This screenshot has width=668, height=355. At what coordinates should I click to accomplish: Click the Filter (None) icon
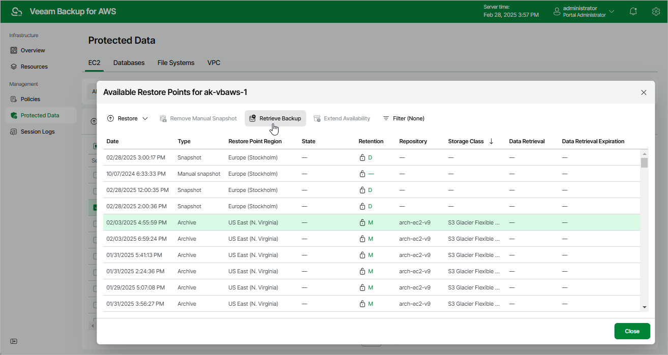pos(386,118)
